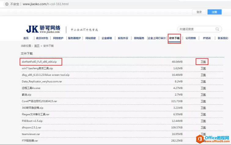Click file name dbg_x86_6.10.3.233blue screen tool.zip
The width and height of the screenshot is (231, 145).
(x=46, y=75)
